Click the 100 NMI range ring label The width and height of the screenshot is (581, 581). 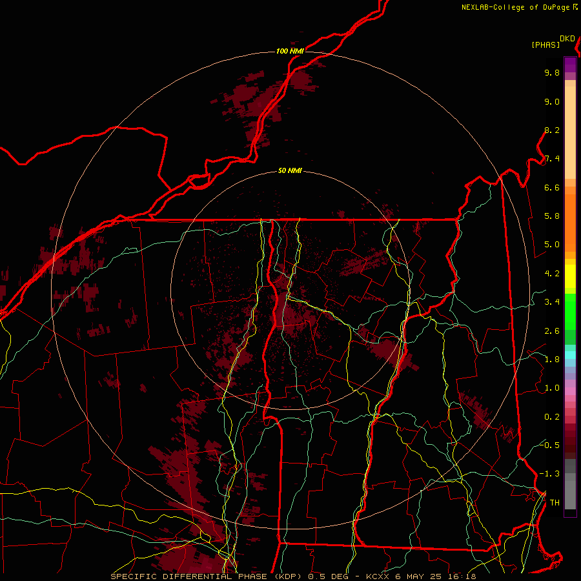pyautogui.click(x=290, y=51)
